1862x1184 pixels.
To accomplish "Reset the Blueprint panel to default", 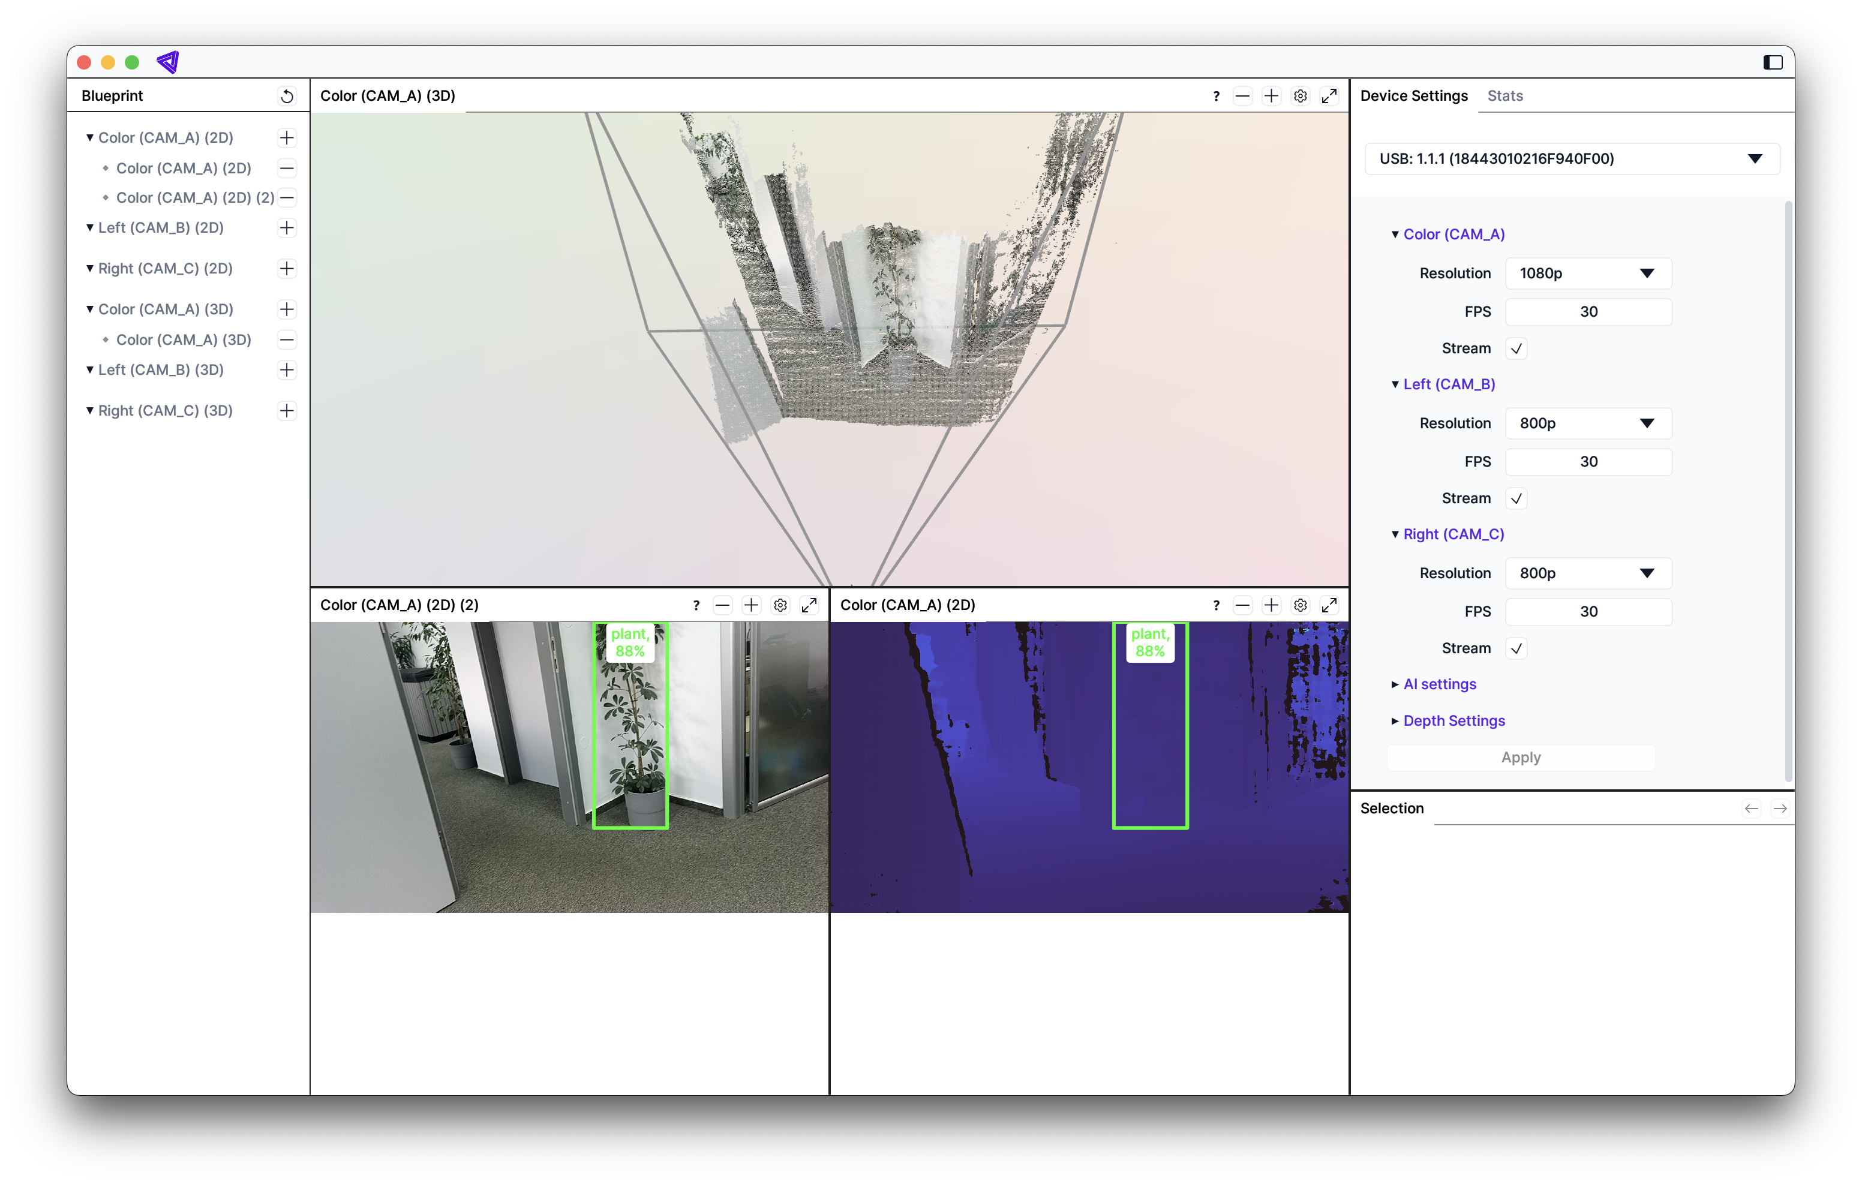I will coord(286,95).
